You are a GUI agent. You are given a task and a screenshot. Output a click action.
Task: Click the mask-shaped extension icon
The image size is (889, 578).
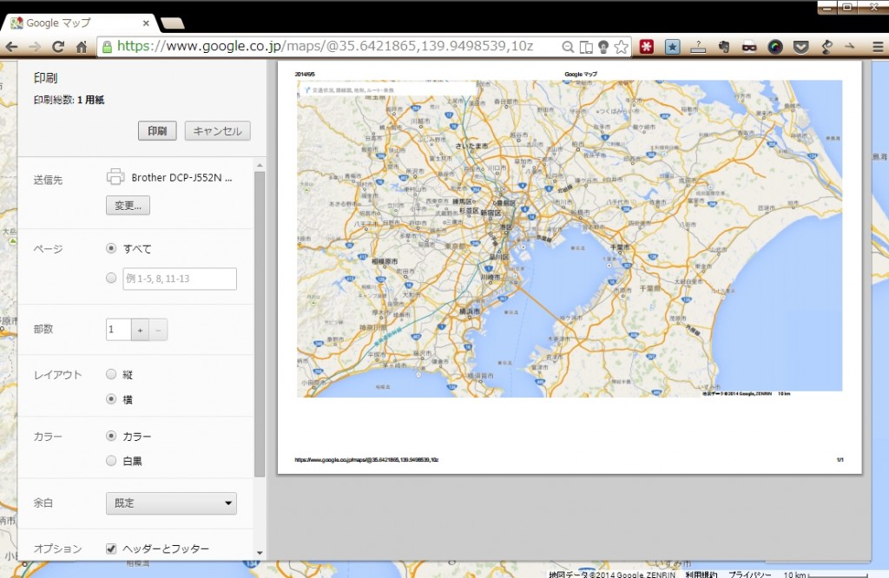749,47
